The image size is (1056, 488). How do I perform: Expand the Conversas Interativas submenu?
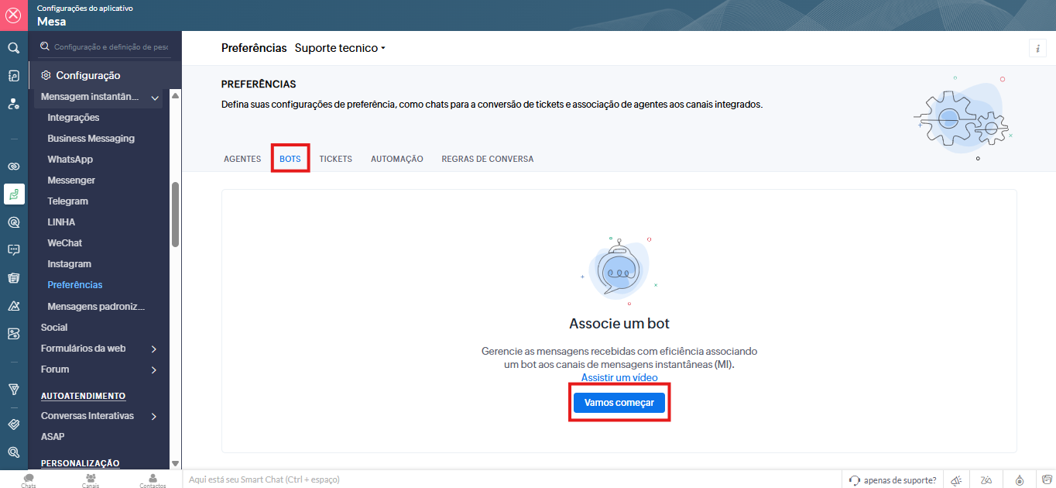(154, 416)
